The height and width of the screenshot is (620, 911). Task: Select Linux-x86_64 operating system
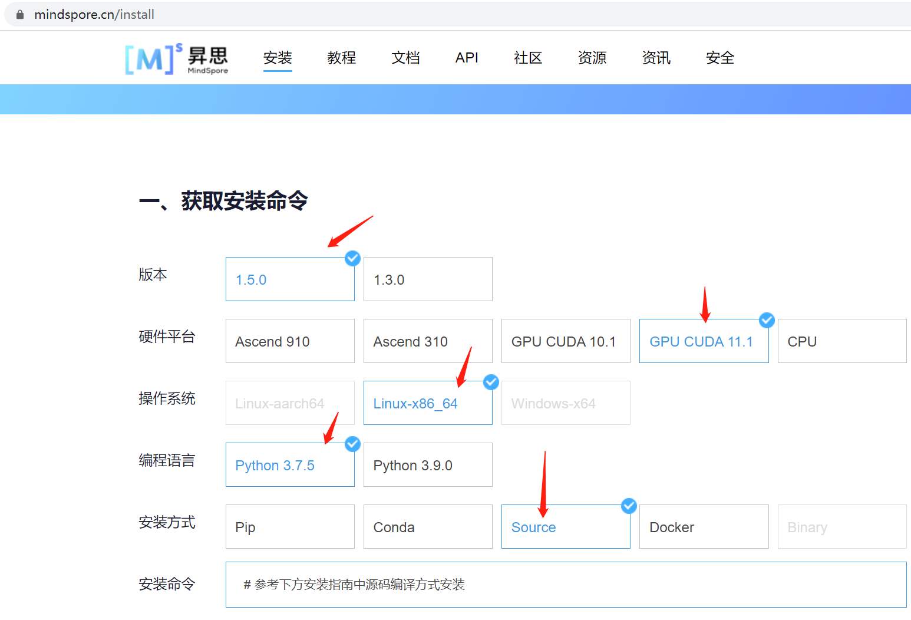point(428,403)
